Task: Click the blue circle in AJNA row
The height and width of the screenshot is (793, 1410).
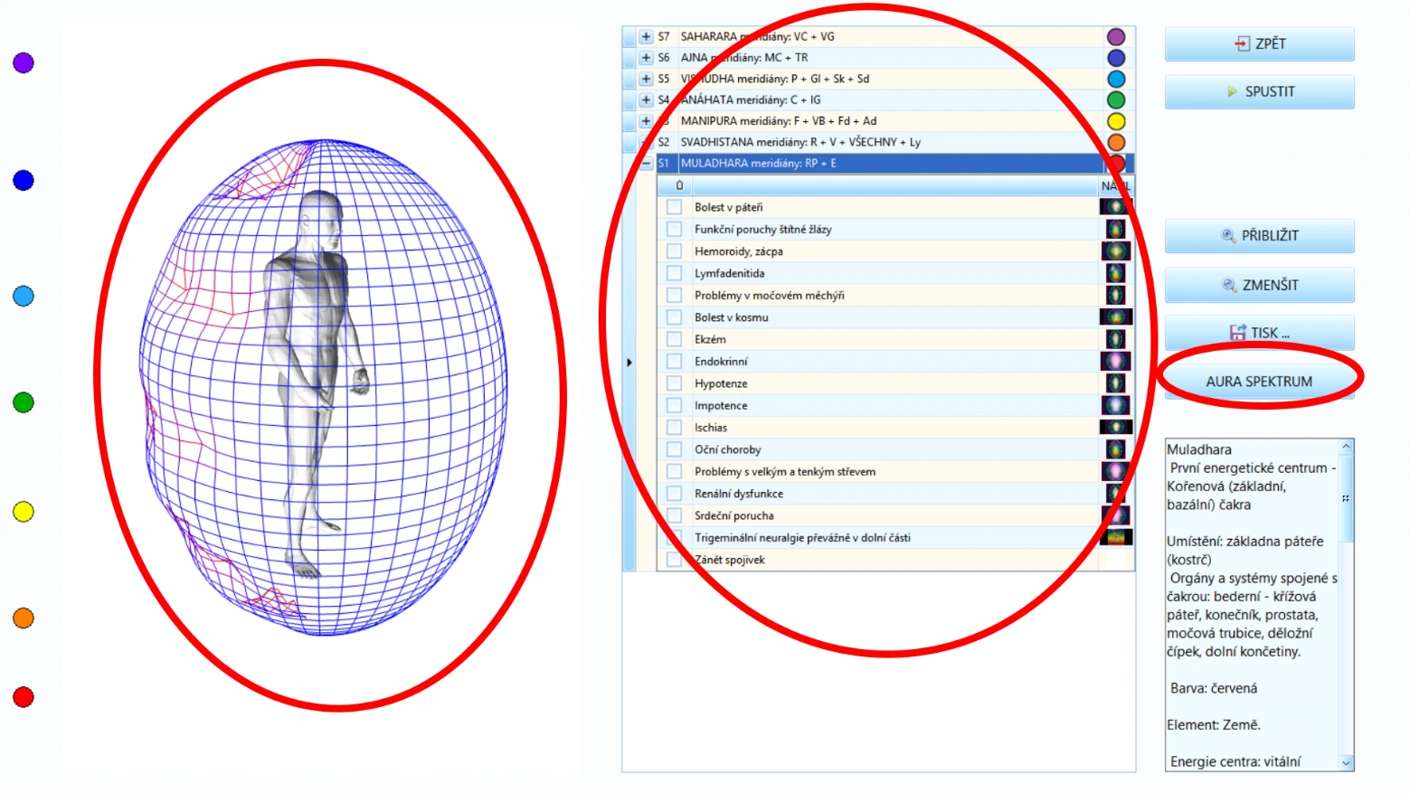Action: click(1116, 58)
